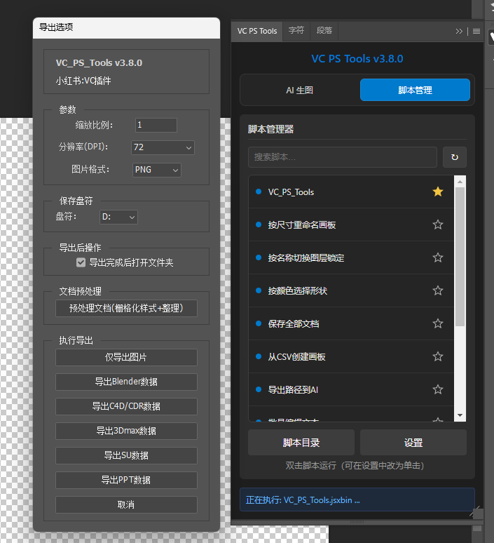494x543 pixels.
Task: Select the 保存全部文档 script row
Action: click(x=351, y=323)
